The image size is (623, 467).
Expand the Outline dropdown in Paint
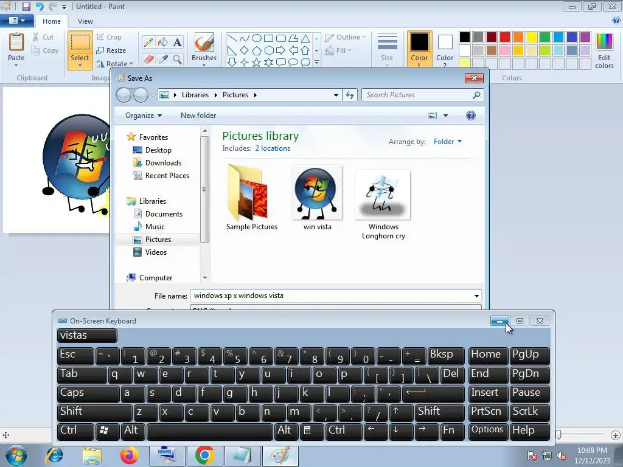[x=364, y=37]
